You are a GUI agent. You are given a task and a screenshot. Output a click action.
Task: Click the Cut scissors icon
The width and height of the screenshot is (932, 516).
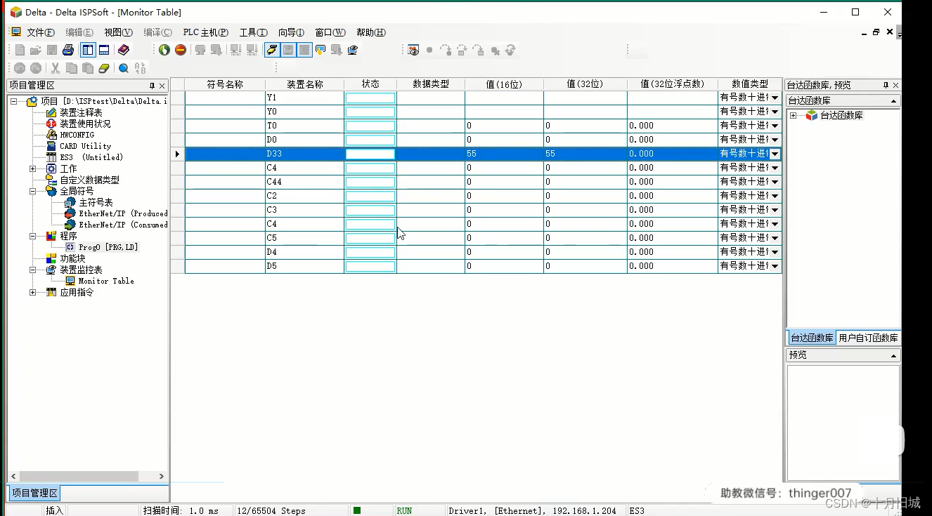coord(55,68)
